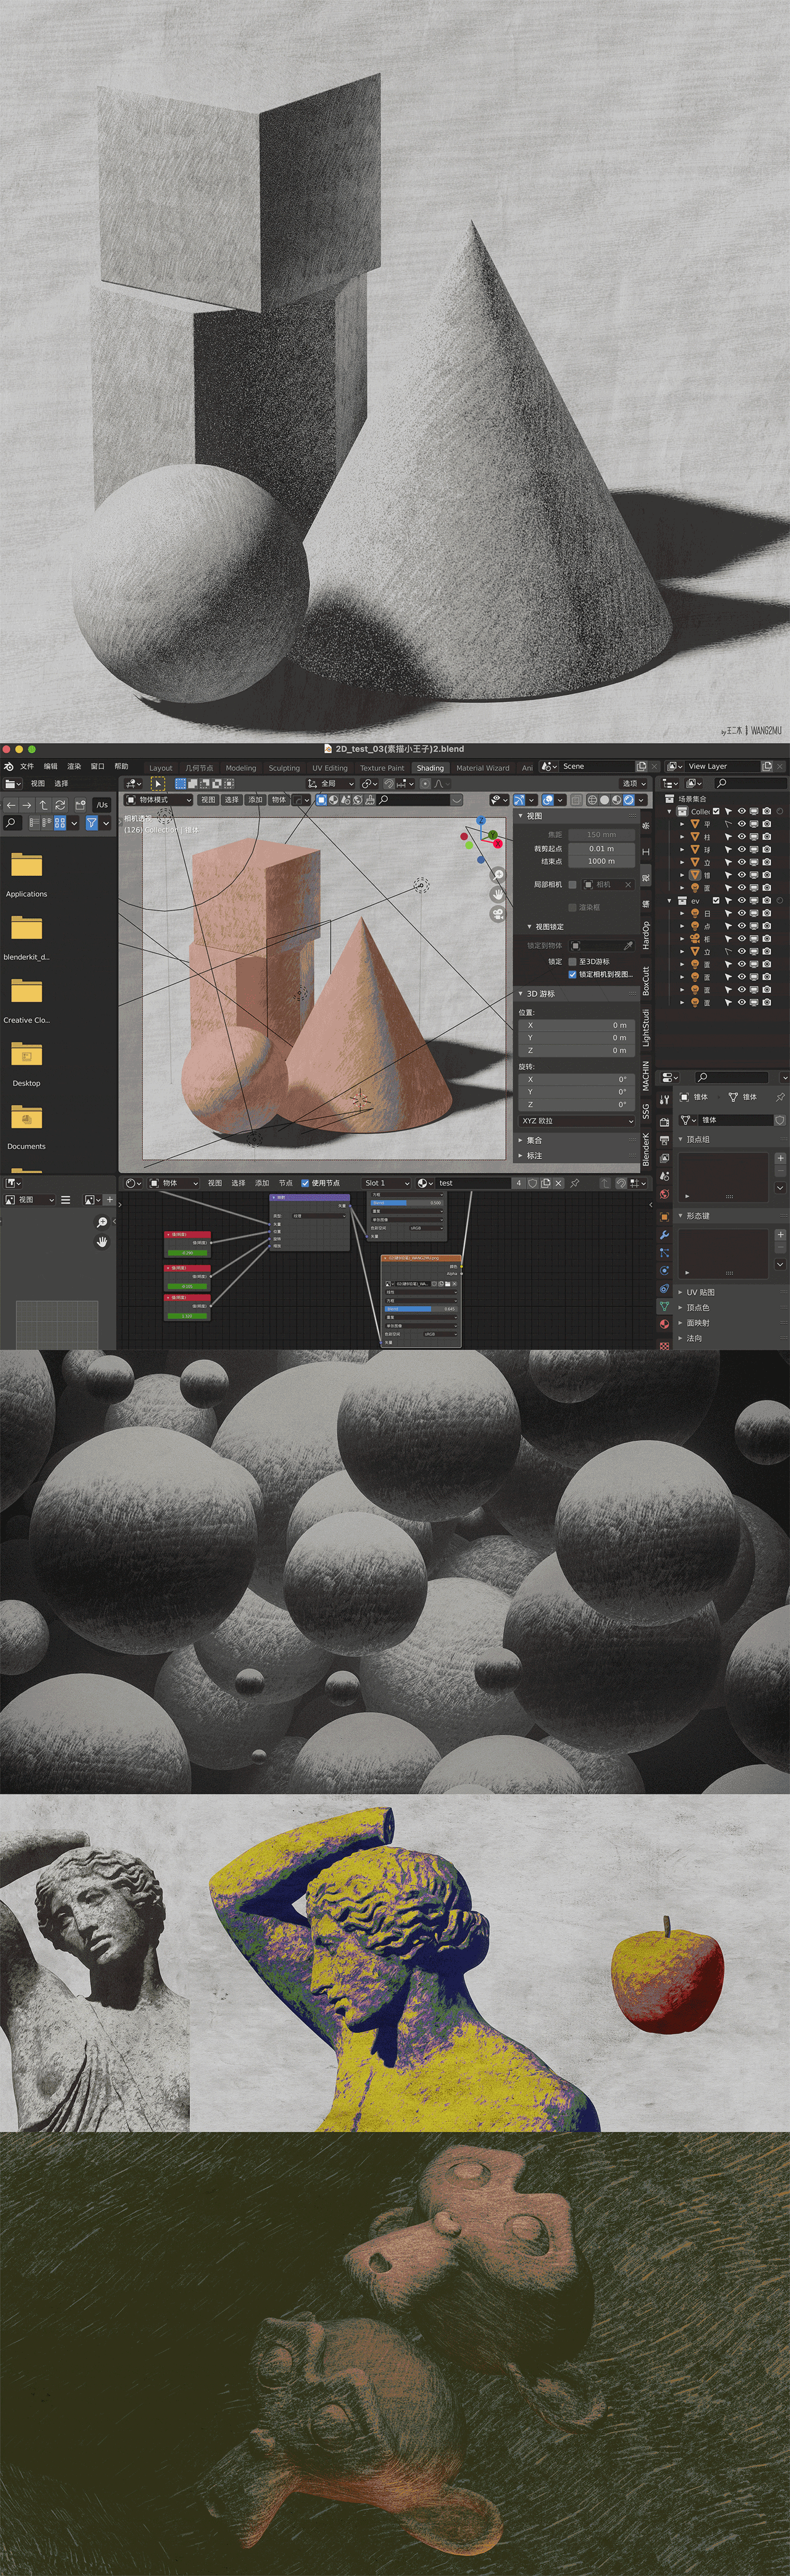Go forward in the file browser
This screenshot has height=2576, width=790.
27,805
